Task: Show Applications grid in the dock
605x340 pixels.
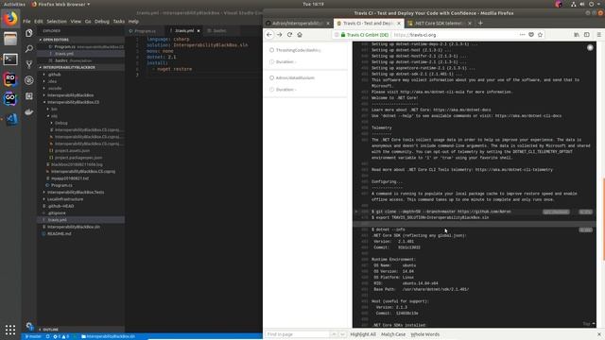Action: pyautogui.click(x=10, y=330)
